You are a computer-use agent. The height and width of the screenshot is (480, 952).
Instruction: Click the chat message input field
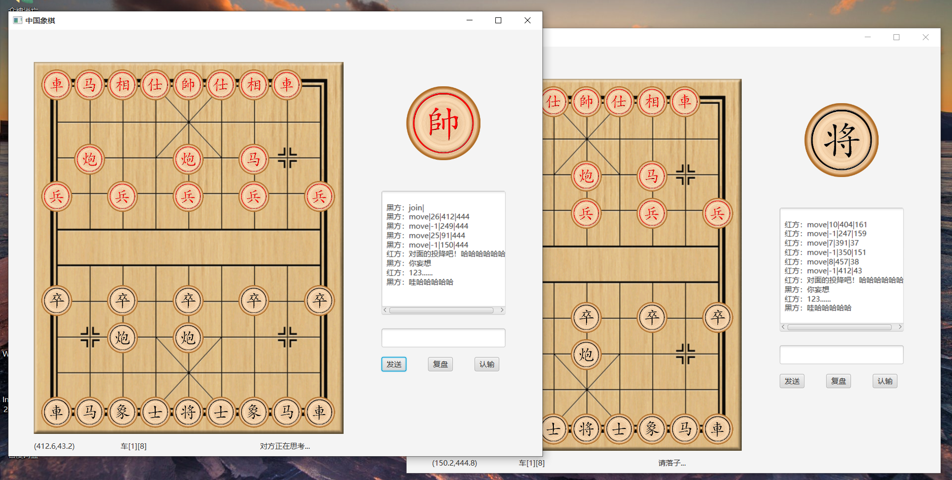(x=443, y=338)
